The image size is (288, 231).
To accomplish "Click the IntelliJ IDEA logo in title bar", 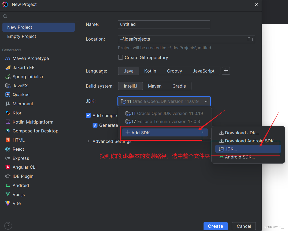I will (x=5, y=4).
